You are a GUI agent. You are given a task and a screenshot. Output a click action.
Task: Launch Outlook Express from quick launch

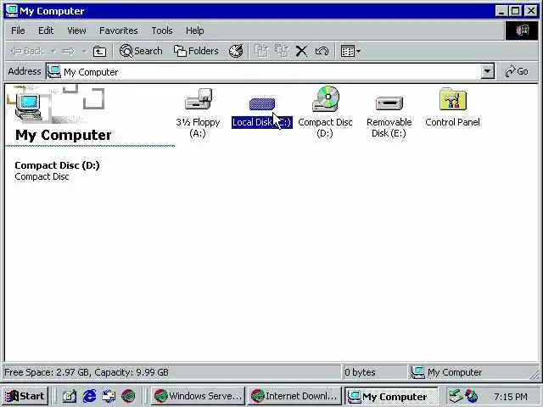[x=109, y=396]
